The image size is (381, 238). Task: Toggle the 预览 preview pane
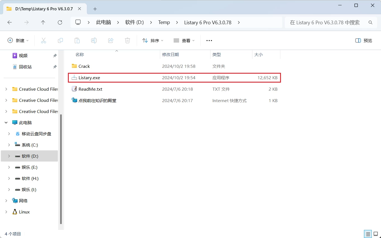[x=364, y=40]
